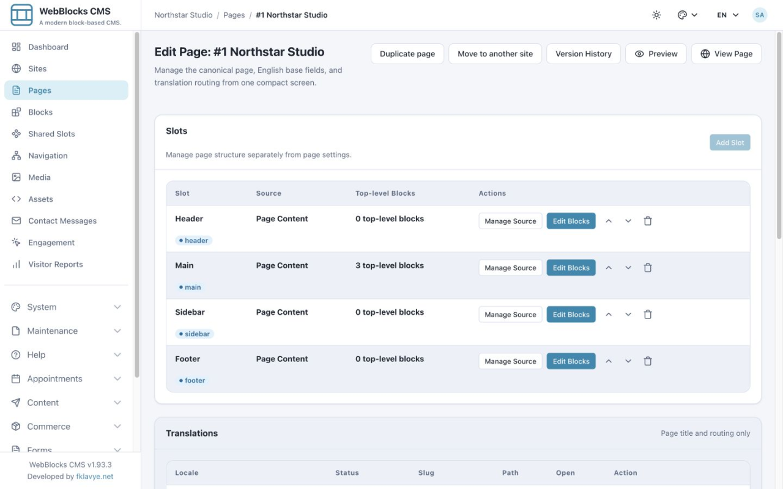Delete the Footer slot
The width and height of the screenshot is (783, 489).
pos(648,361)
